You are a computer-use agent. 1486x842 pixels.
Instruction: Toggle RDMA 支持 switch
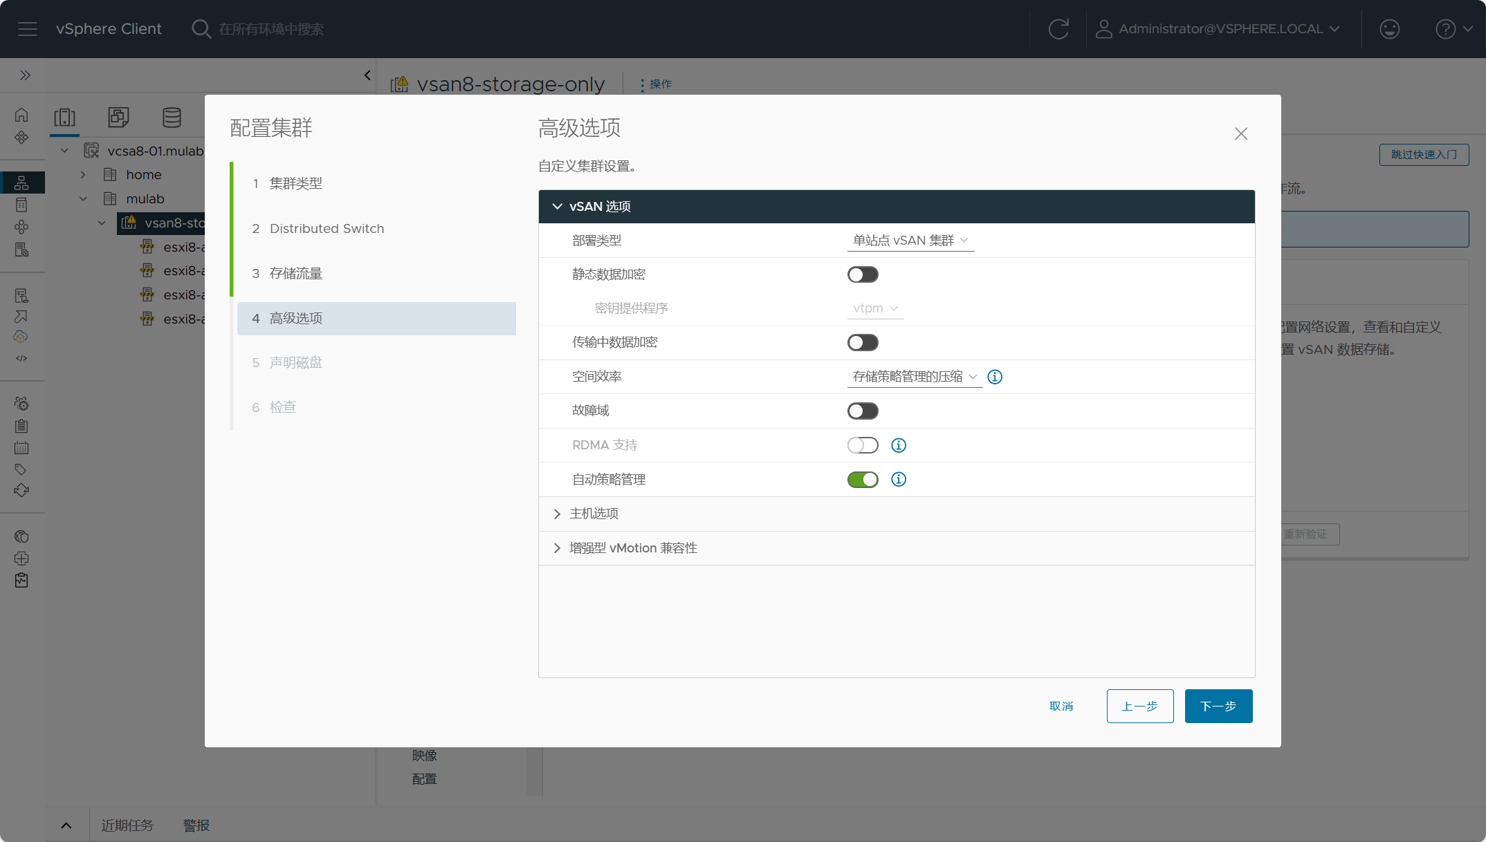pyautogui.click(x=863, y=445)
